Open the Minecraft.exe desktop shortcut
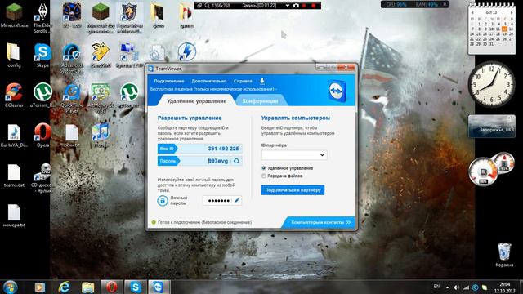 pos(14,16)
